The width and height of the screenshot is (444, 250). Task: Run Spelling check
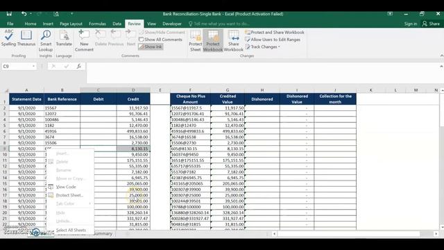[x=9, y=38]
